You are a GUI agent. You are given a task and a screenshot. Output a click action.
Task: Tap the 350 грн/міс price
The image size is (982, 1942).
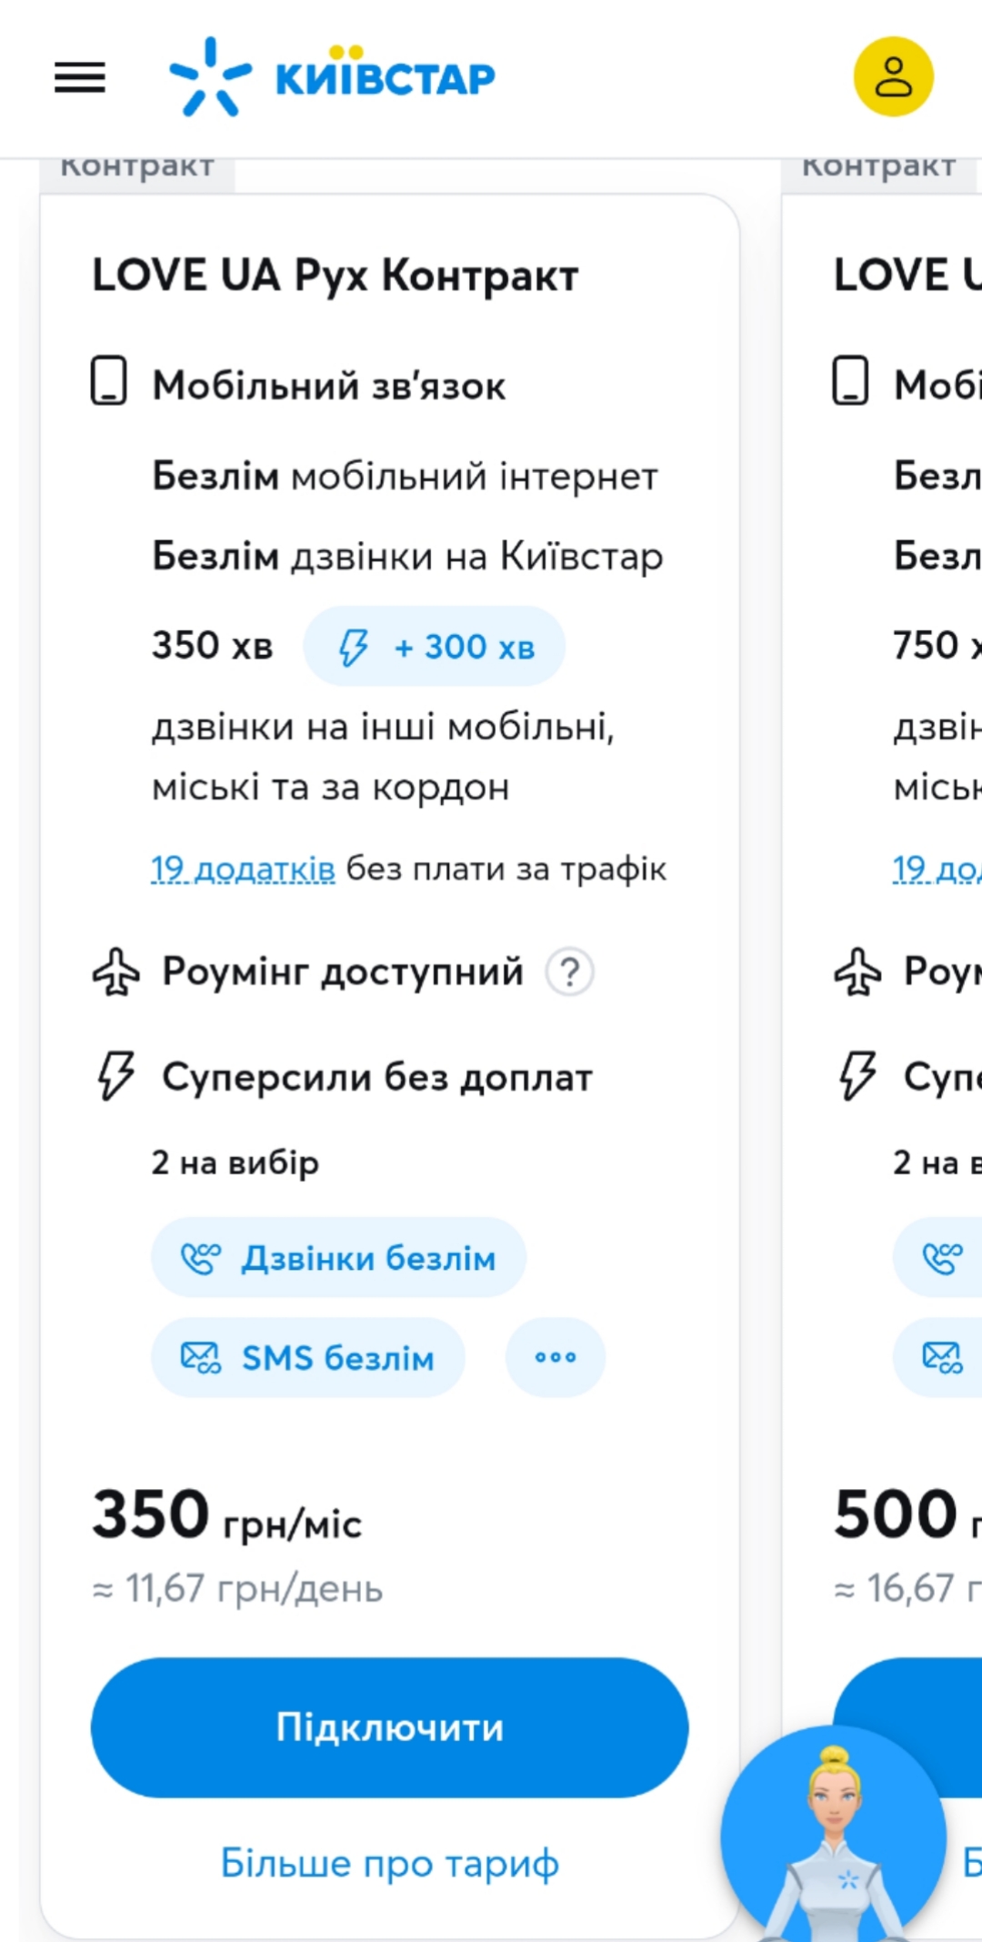[x=227, y=1516]
